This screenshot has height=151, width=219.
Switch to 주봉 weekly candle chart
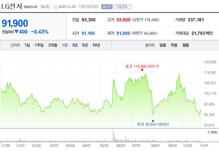[174, 45]
